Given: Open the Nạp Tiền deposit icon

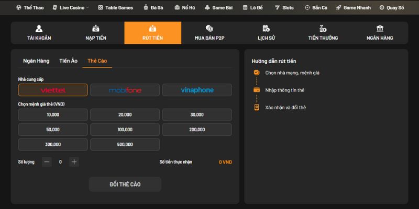Looking at the screenshot, I should [96, 29].
